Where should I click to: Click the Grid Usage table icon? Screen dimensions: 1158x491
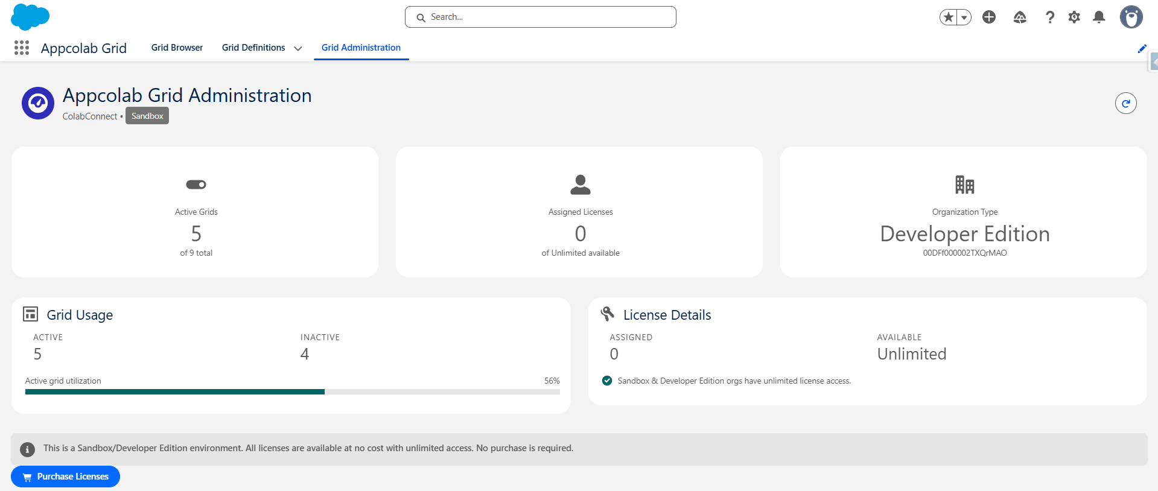(30, 314)
